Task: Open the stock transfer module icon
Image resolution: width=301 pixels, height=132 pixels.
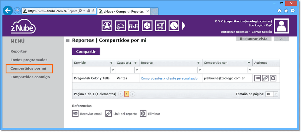Action: (x=134, y=26)
